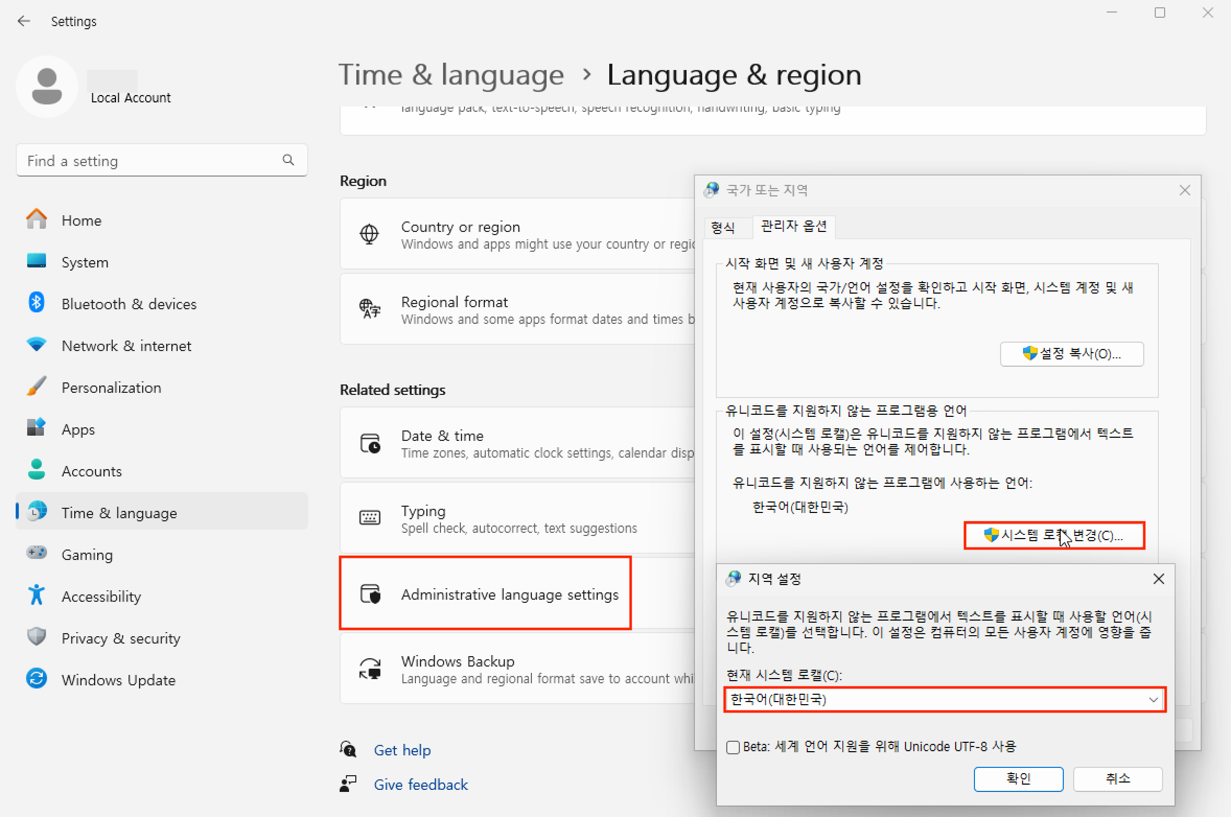Click the back arrow in Settings
This screenshot has width=1231, height=817.
[x=24, y=21]
